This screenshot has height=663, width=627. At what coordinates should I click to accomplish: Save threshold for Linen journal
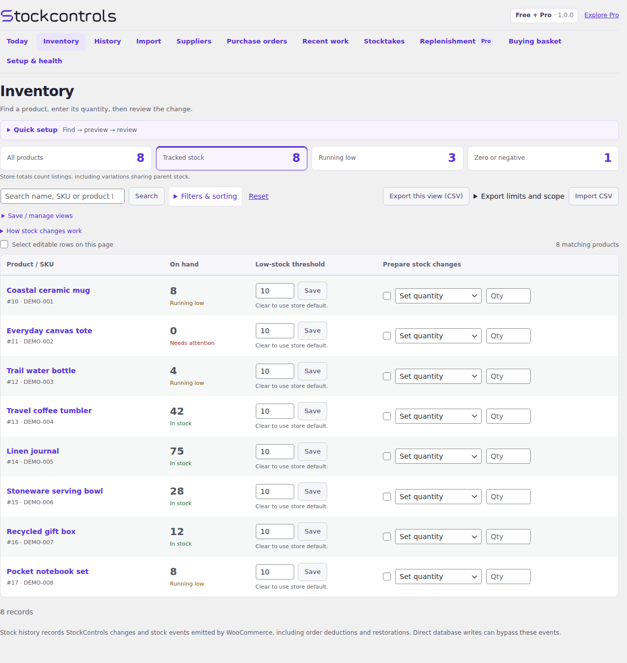[x=312, y=452]
